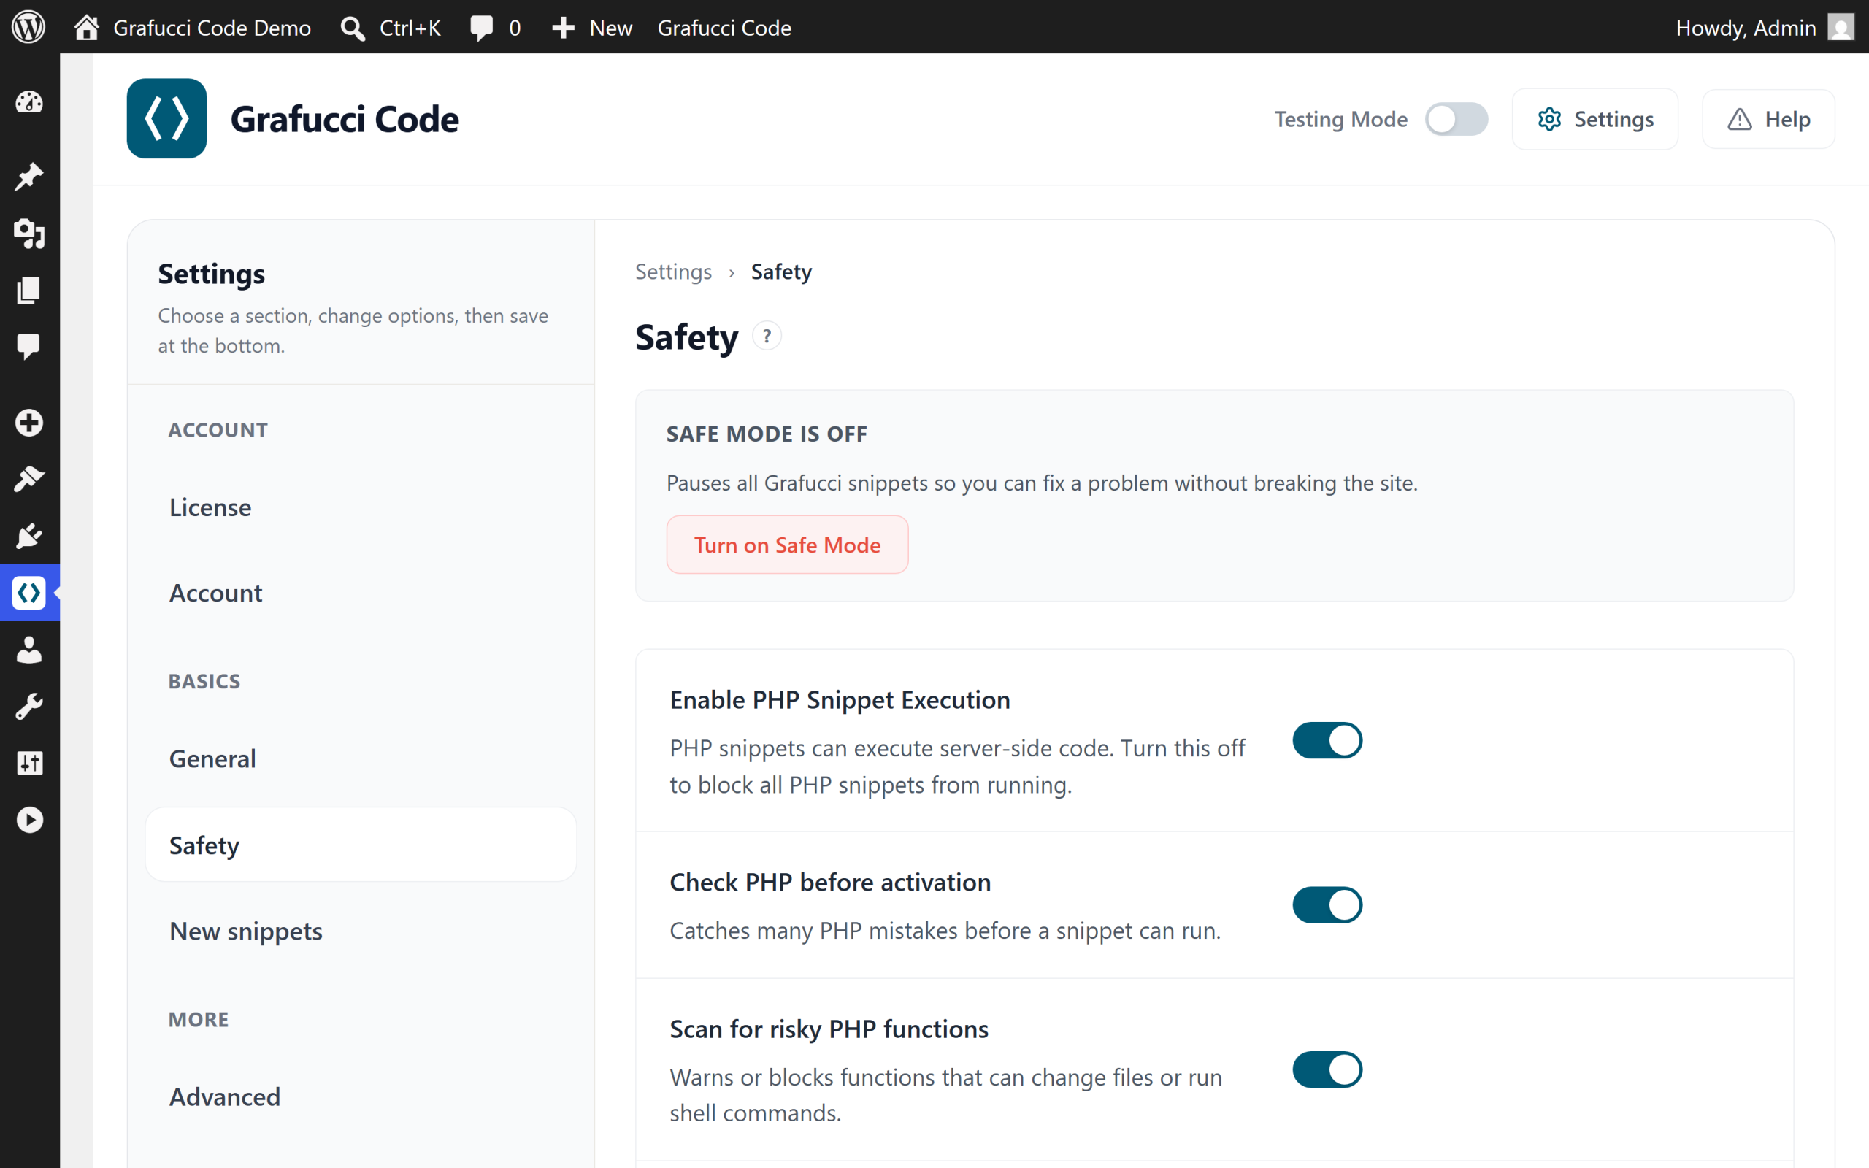
Task: Select the Safety settings section
Action: click(x=361, y=845)
